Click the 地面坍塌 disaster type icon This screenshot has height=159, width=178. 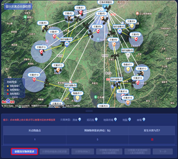tap(115, 119)
